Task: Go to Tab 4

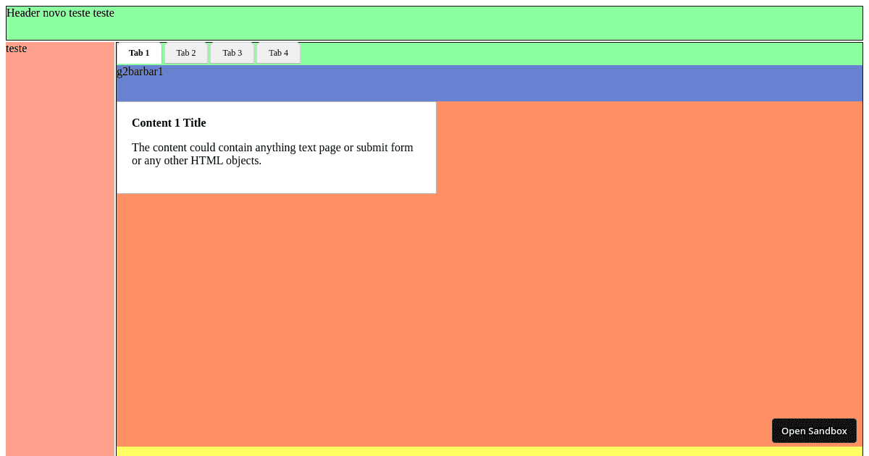Action: pyautogui.click(x=279, y=53)
